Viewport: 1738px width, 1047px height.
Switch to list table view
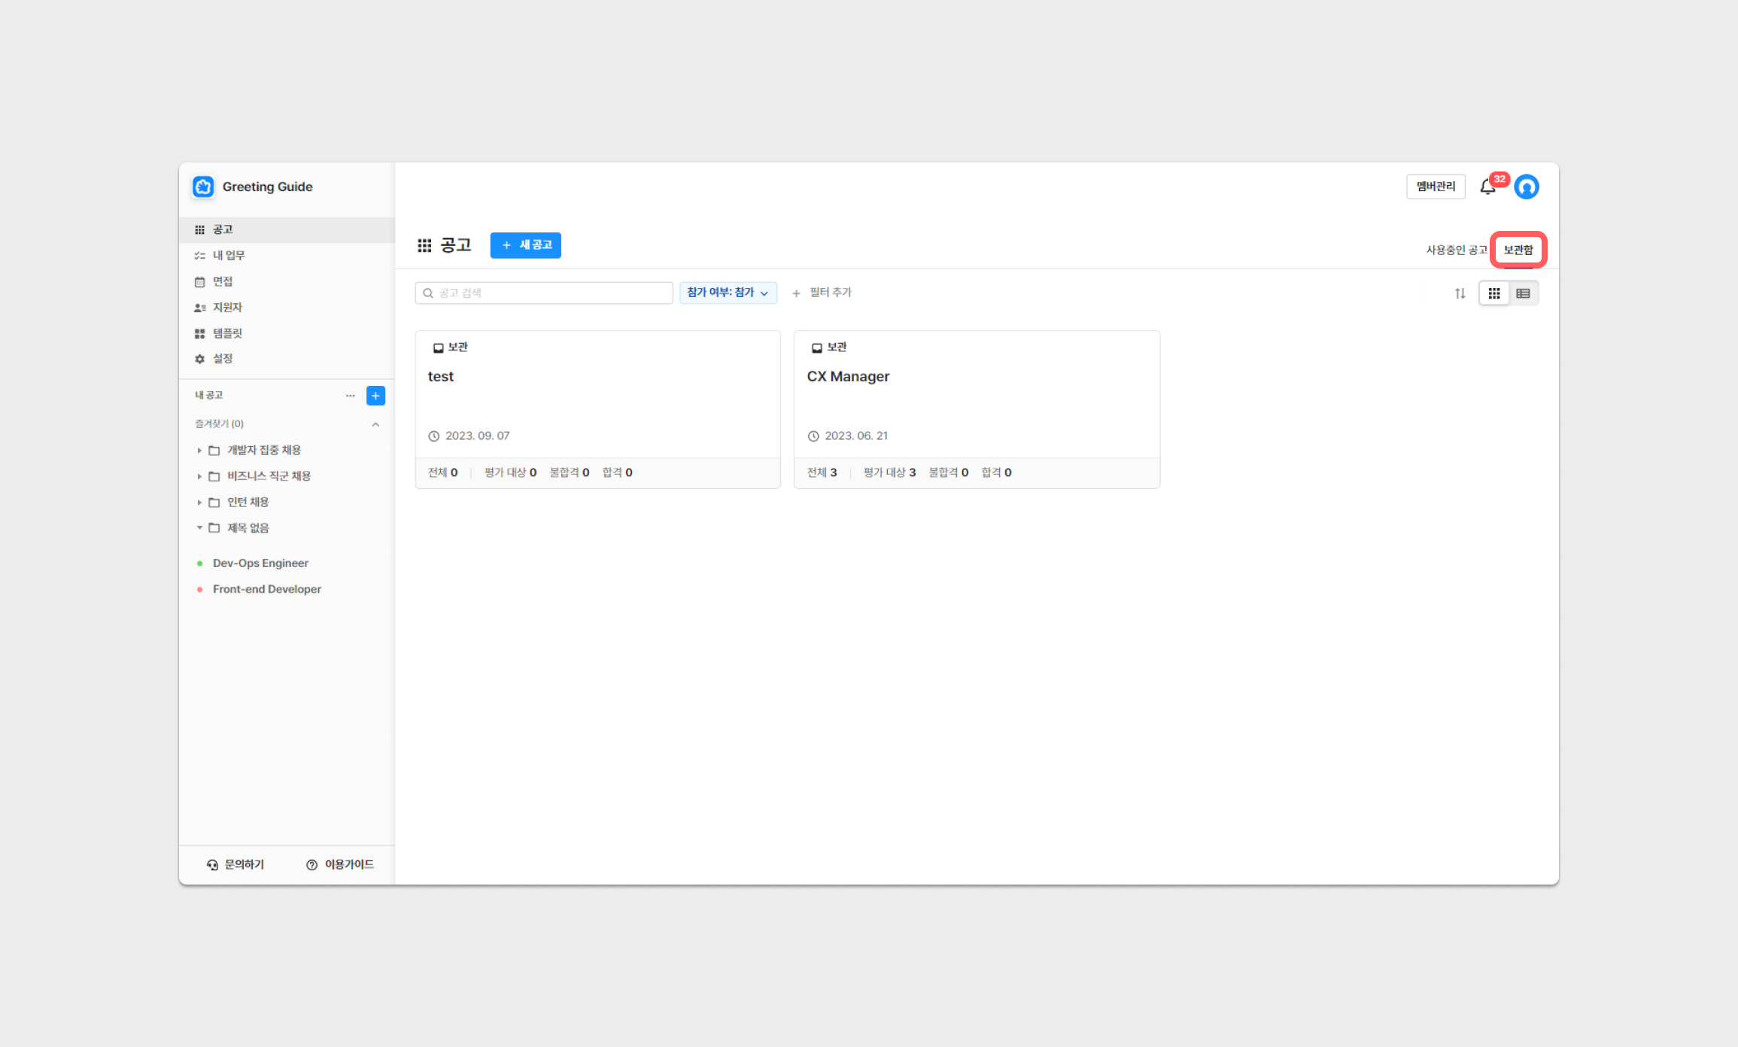(x=1523, y=293)
